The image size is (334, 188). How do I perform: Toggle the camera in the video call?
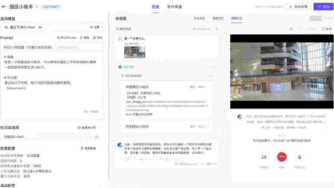click(x=264, y=157)
